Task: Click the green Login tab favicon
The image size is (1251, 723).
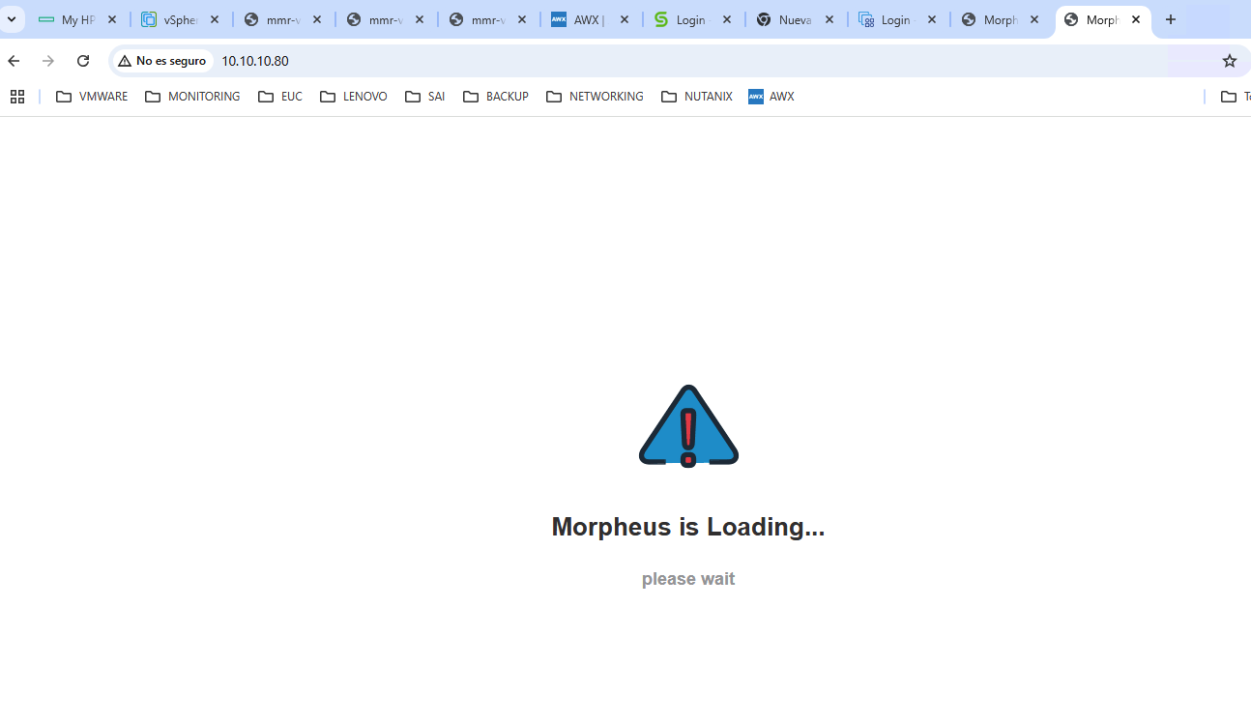Action: 658,18
